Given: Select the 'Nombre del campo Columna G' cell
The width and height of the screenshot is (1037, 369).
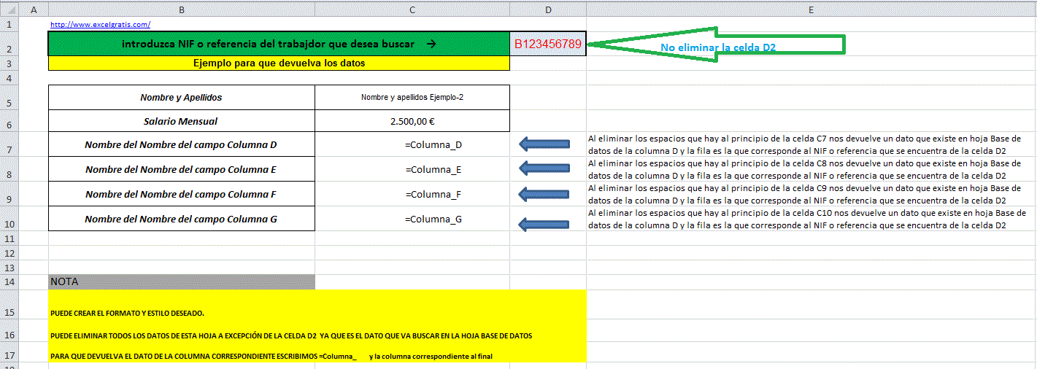Looking at the screenshot, I should click(x=182, y=219).
